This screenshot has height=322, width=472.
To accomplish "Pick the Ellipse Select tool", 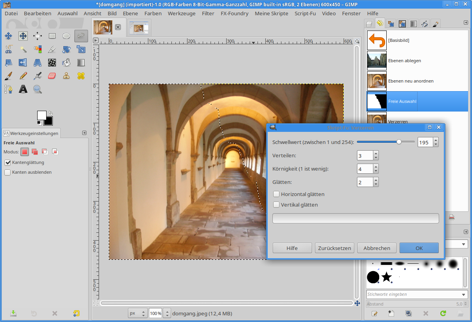I will coord(67,36).
